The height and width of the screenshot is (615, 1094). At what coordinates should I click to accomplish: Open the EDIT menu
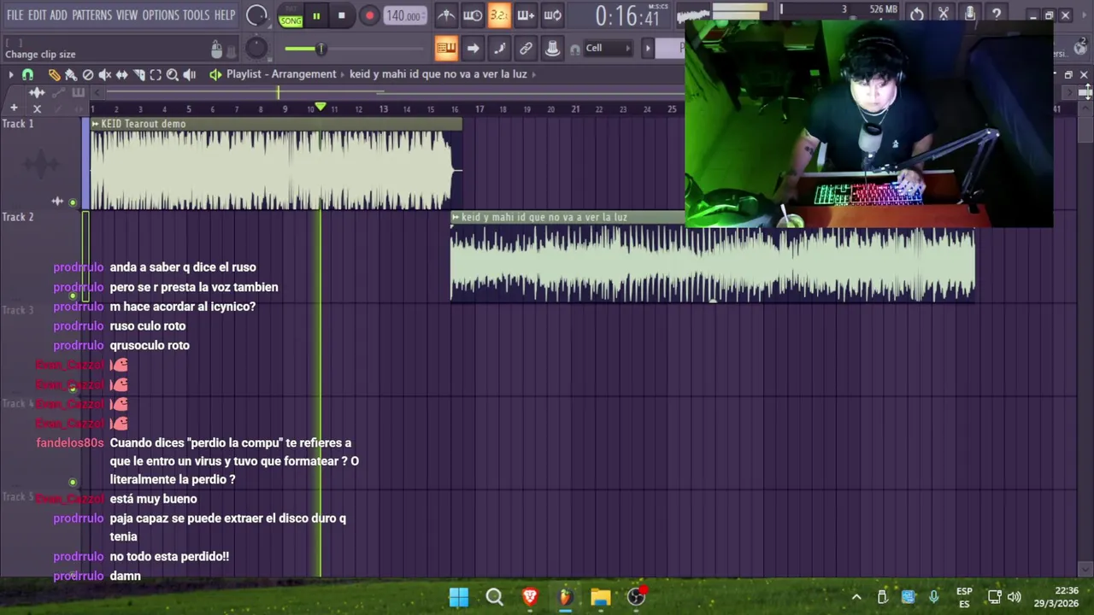37,15
